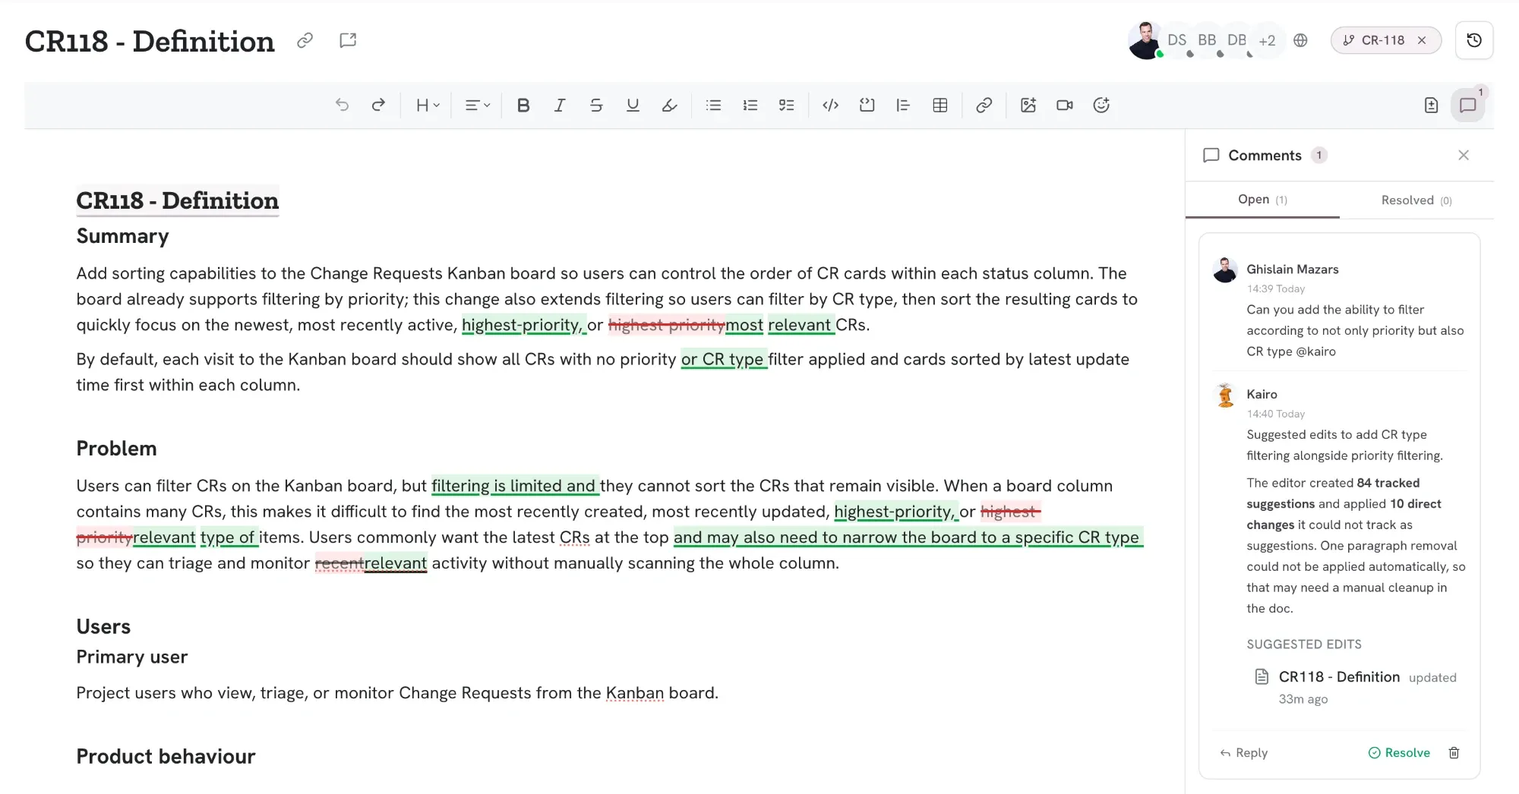Open the globe sharing settings
Screen dimensions: 1519x794
tap(1301, 40)
